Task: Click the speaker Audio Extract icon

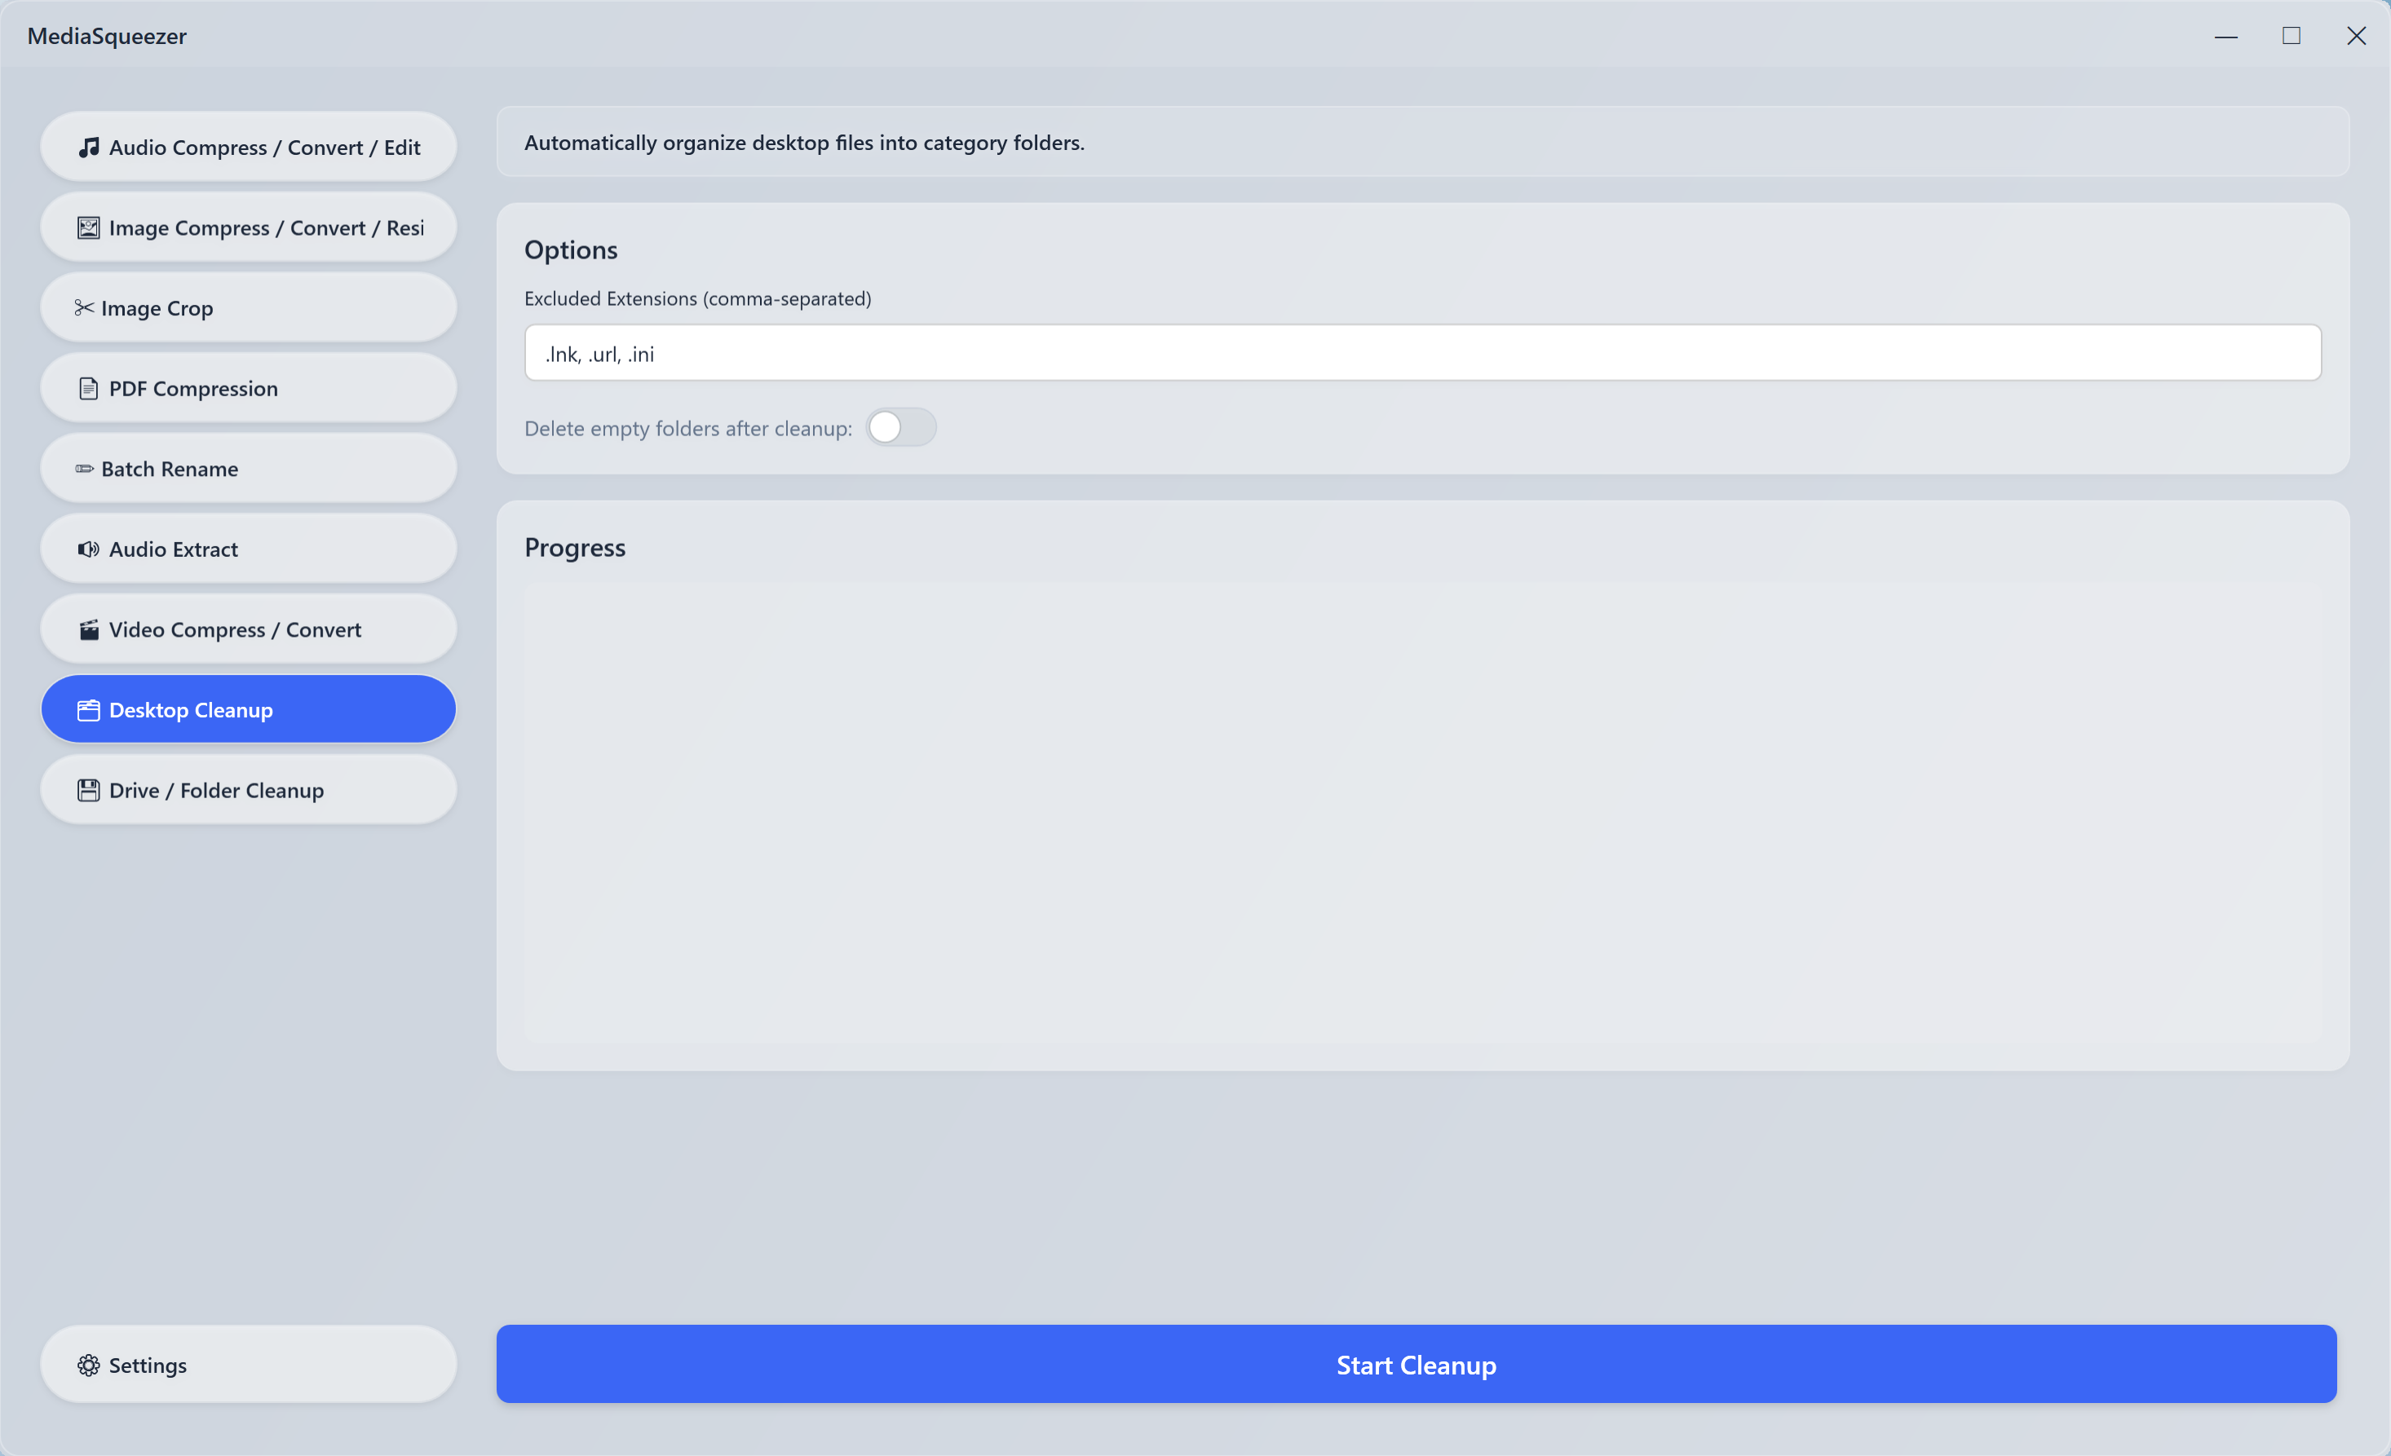Action: tap(88, 550)
